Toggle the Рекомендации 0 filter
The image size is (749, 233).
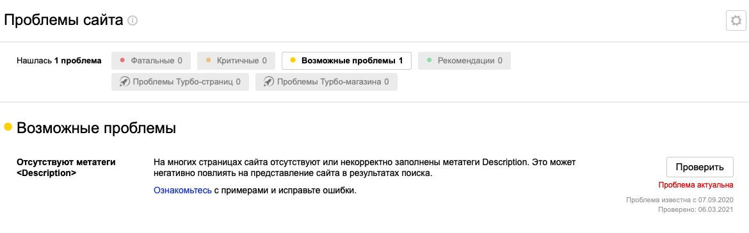464,61
